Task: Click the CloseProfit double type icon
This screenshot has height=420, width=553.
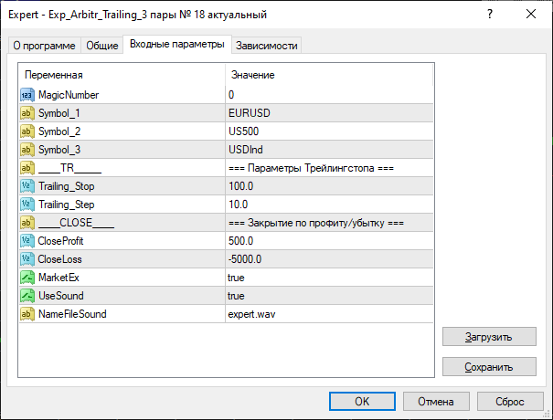Action: pyautogui.click(x=27, y=241)
